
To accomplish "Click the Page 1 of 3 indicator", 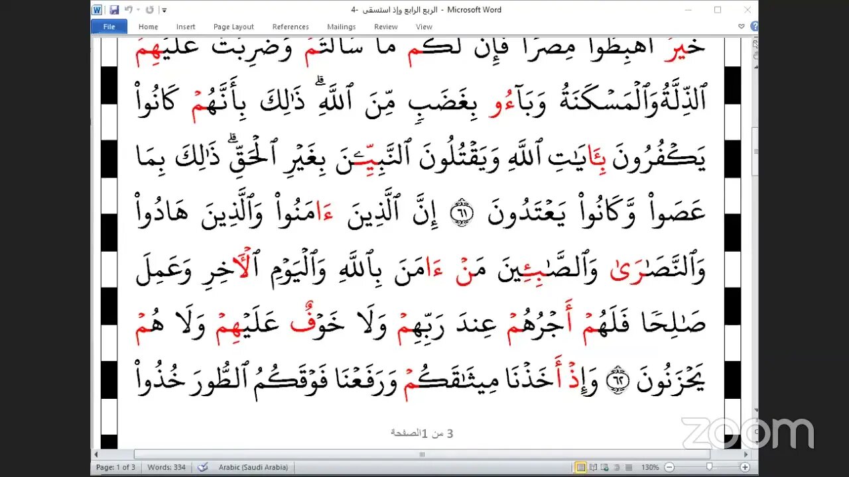I will click(115, 467).
